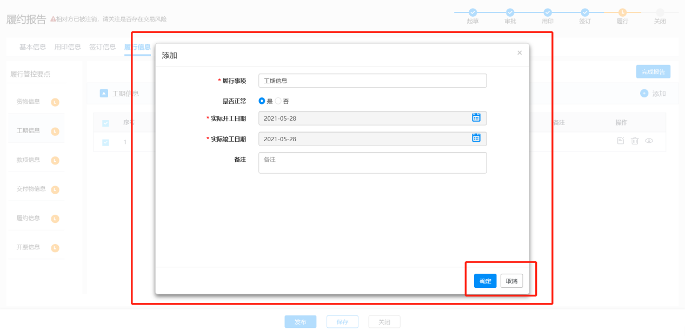Image resolution: width=685 pixels, height=336 pixels.
Task: Switch to the 签订信息 tab
Action: click(103, 47)
